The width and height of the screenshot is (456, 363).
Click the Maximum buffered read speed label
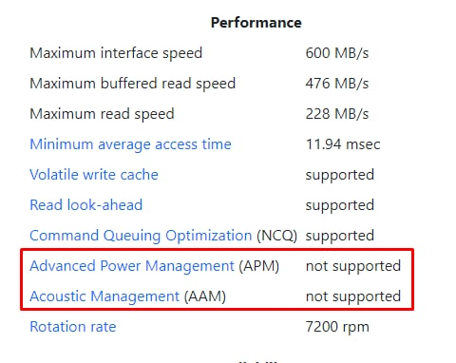click(x=132, y=84)
